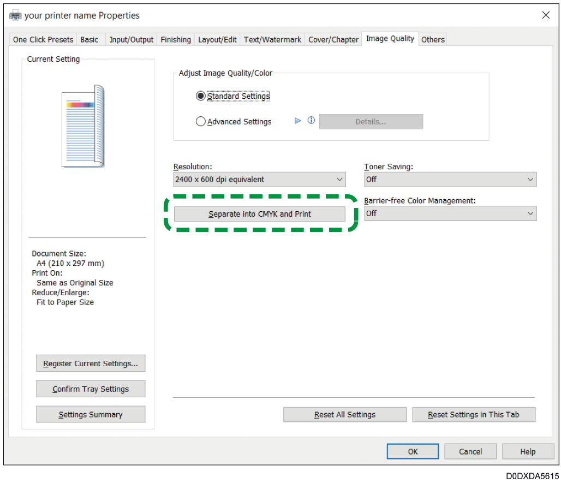Open Barrier-free Color Management dropdown
Viewport: 561px width, 483px height.
450,213
